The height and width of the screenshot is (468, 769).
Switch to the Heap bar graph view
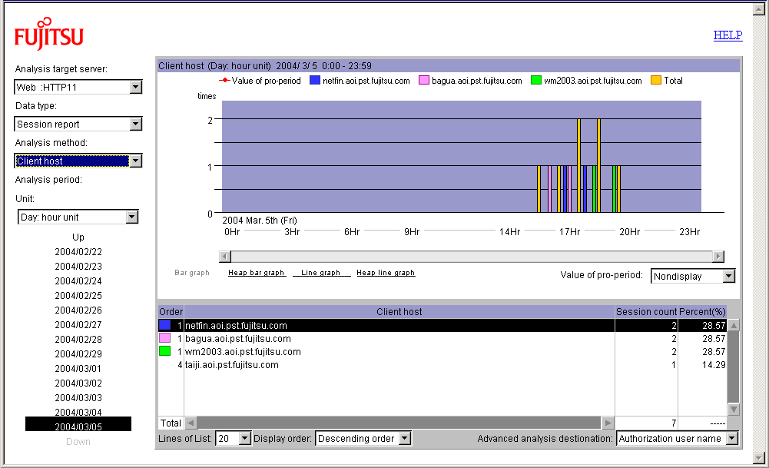[256, 273]
